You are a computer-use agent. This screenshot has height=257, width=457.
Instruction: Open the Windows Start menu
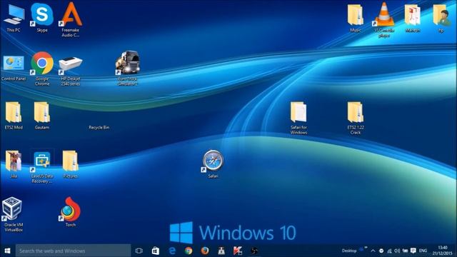(x=8, y=251)
